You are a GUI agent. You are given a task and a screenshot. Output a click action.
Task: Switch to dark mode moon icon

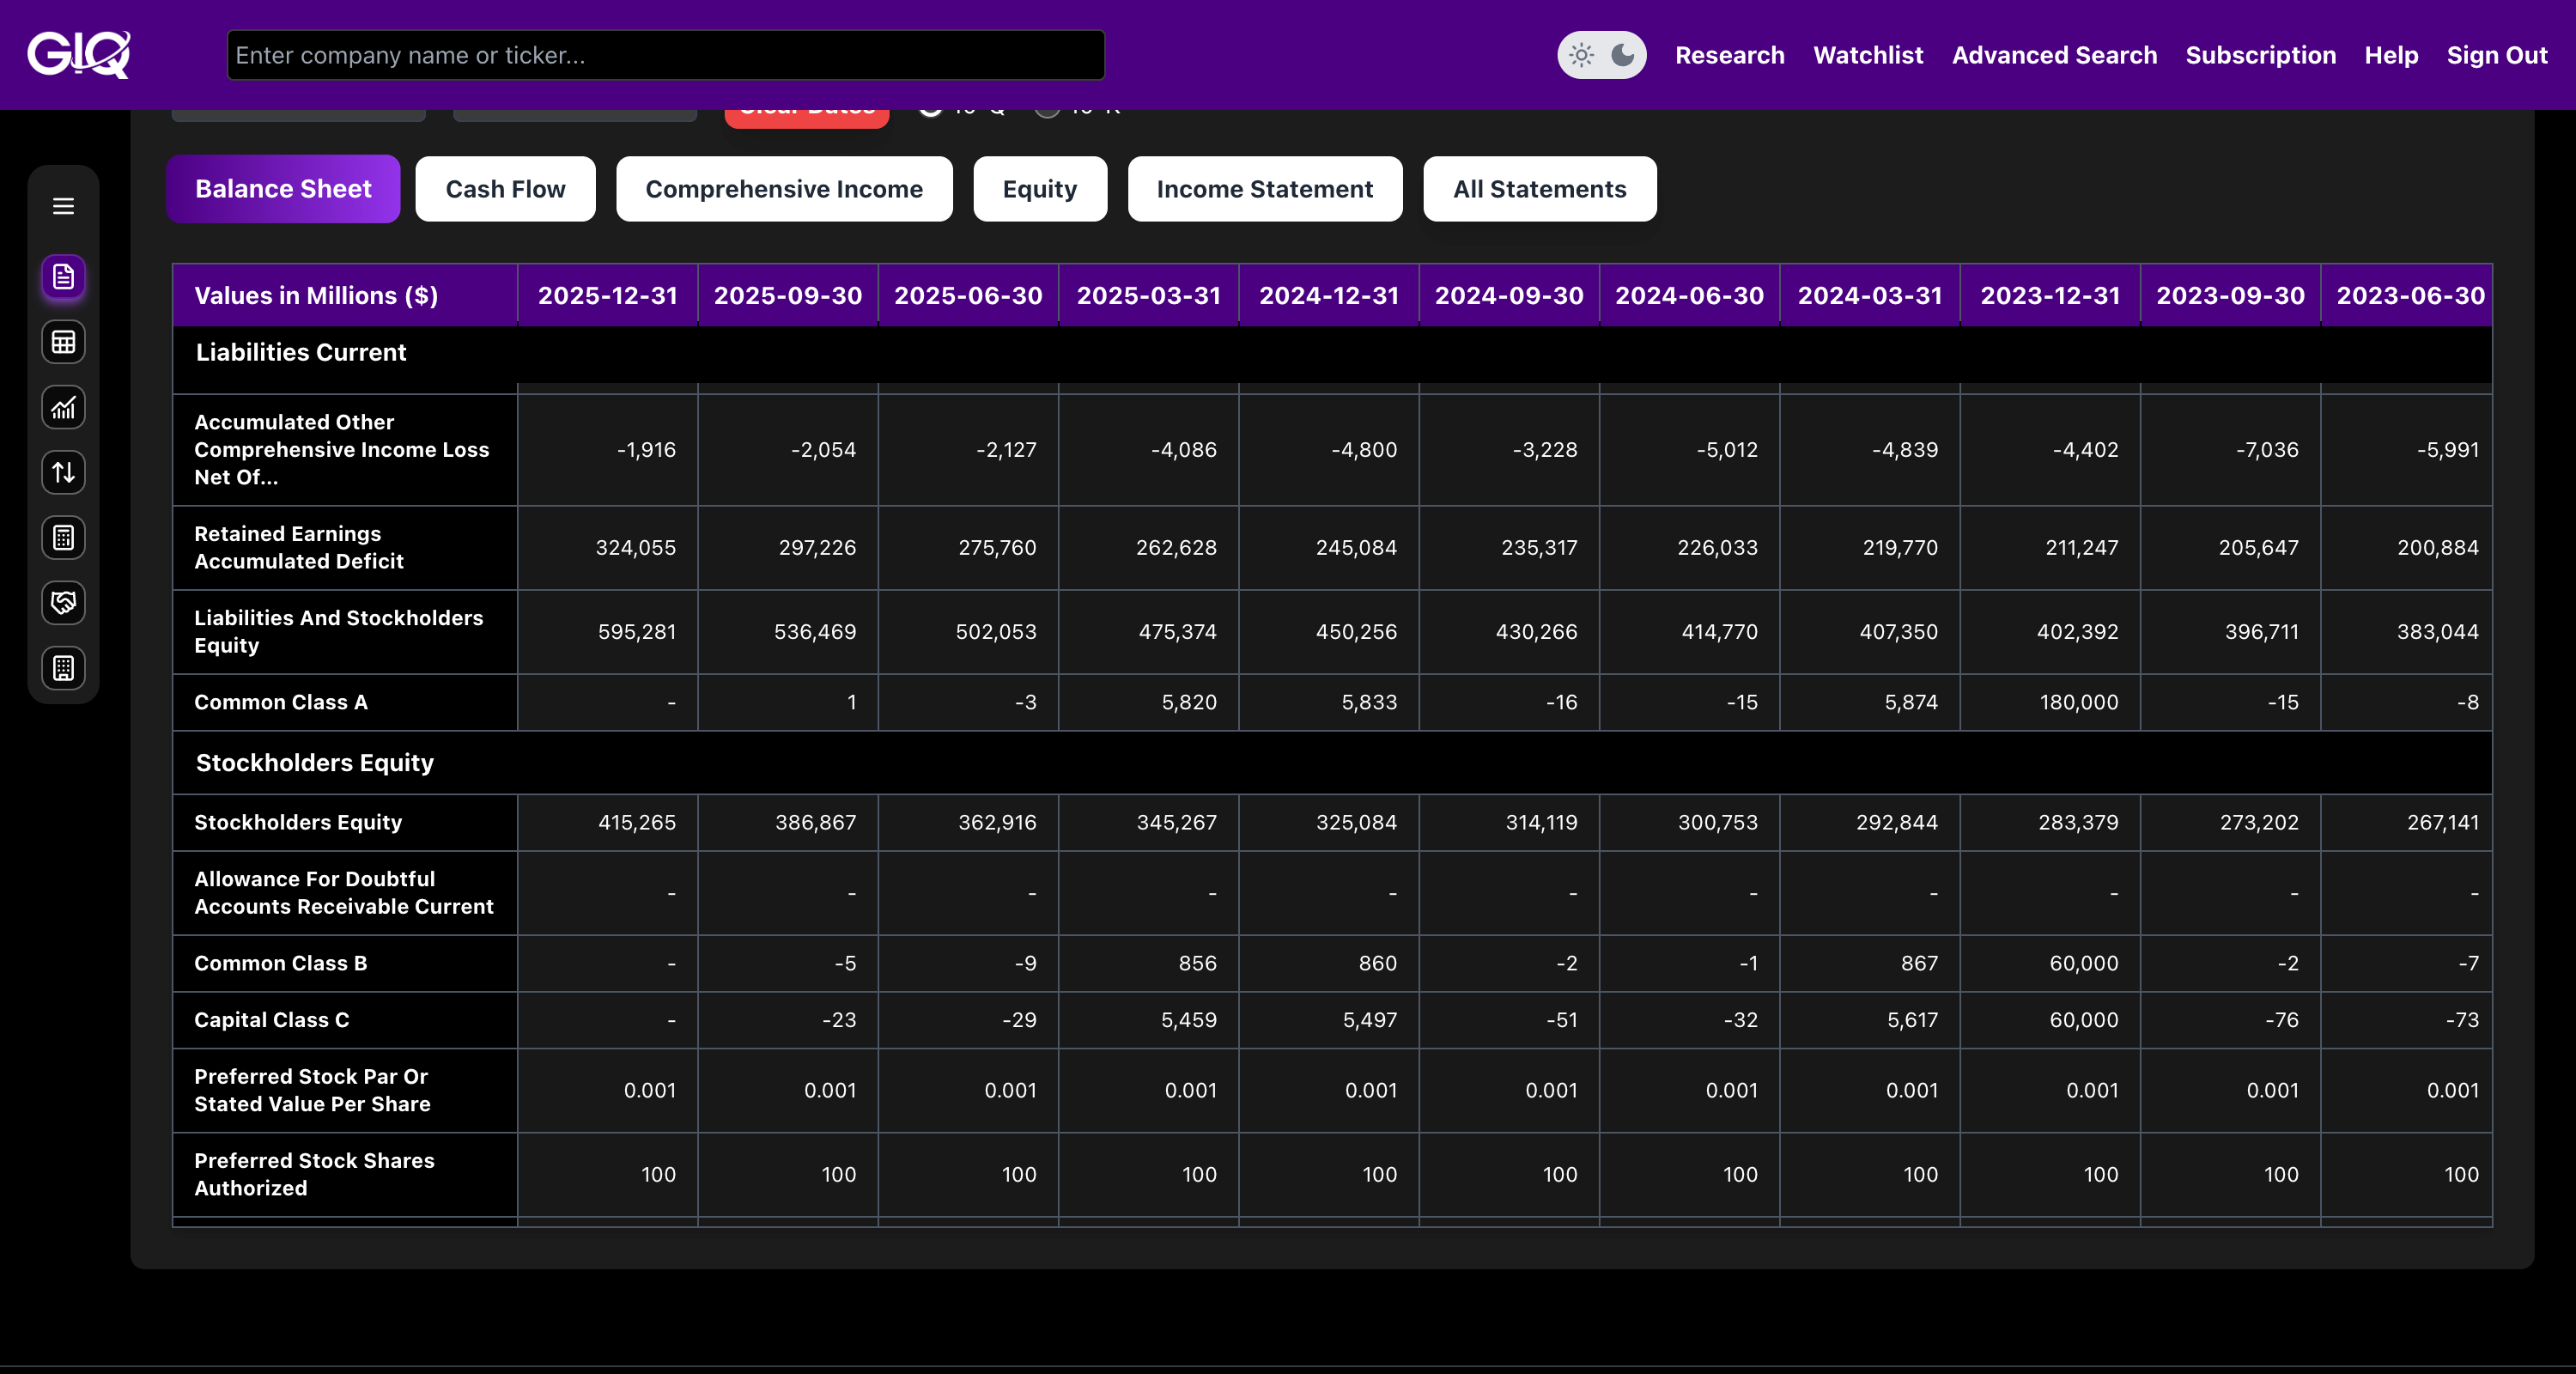click(1623, 55)
